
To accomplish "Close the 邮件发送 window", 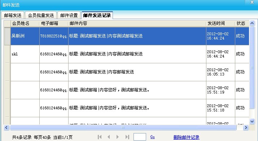I will tap(252, 2).
